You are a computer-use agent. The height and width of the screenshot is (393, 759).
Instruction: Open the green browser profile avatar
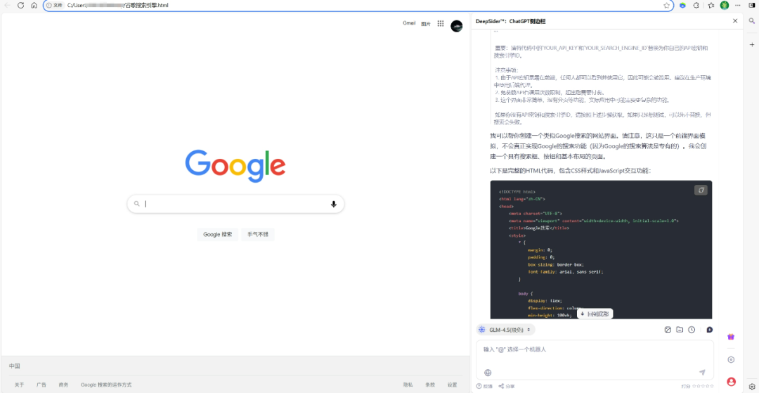tap(724, 6)
